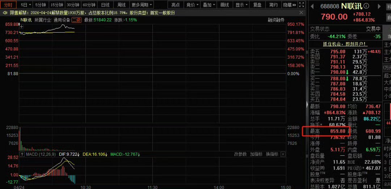
Task: Click the price axis adjust arrows icon
Action: [19, 24]
